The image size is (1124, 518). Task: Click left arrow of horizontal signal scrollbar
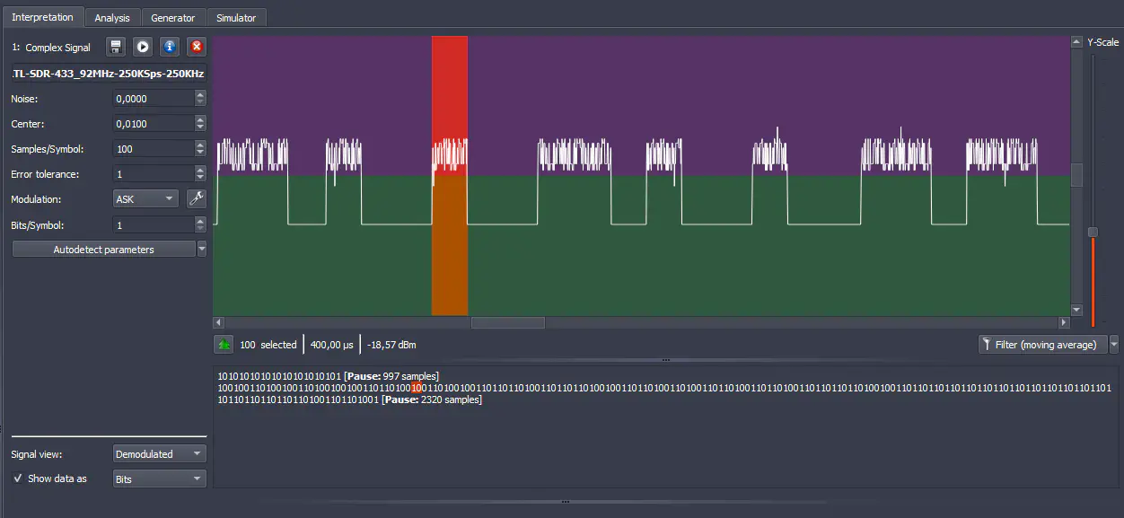218,322
